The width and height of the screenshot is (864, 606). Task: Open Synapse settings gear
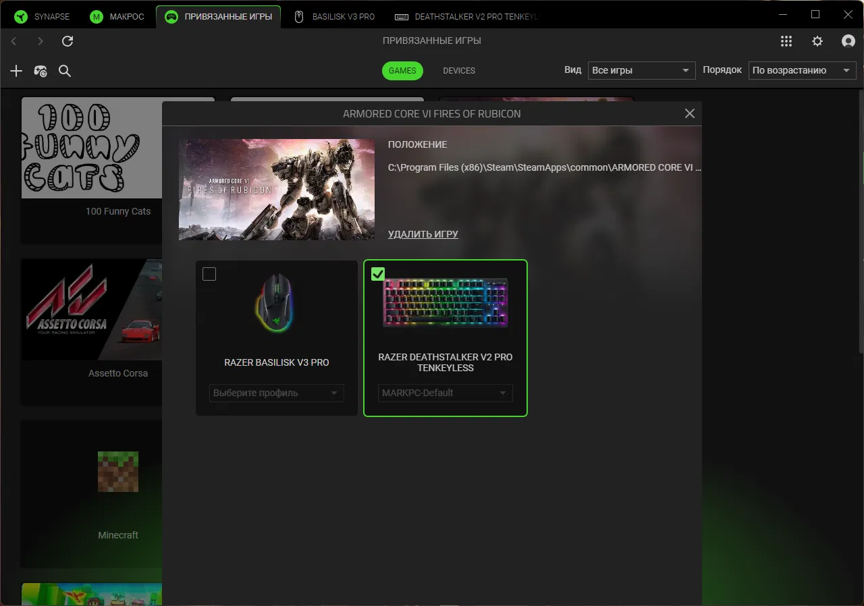pos(817,41)
